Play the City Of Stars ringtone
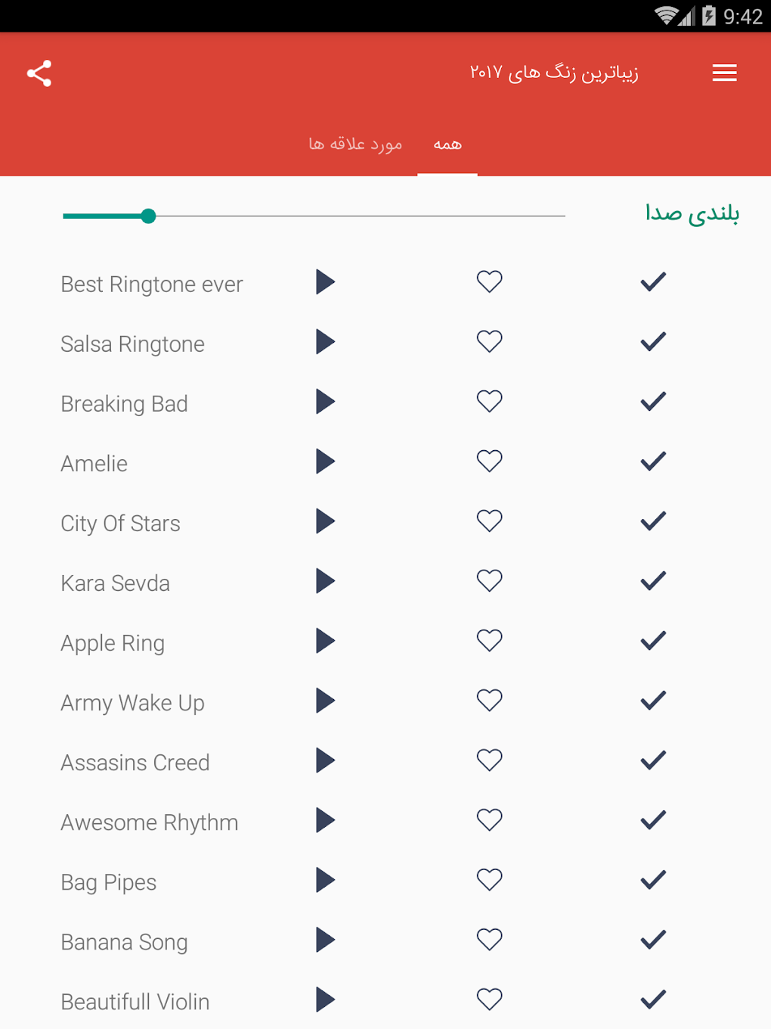 click(x=325, y=521)
